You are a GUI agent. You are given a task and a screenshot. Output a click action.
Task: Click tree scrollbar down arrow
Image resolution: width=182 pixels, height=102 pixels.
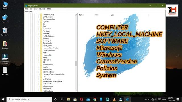[76, 90]
